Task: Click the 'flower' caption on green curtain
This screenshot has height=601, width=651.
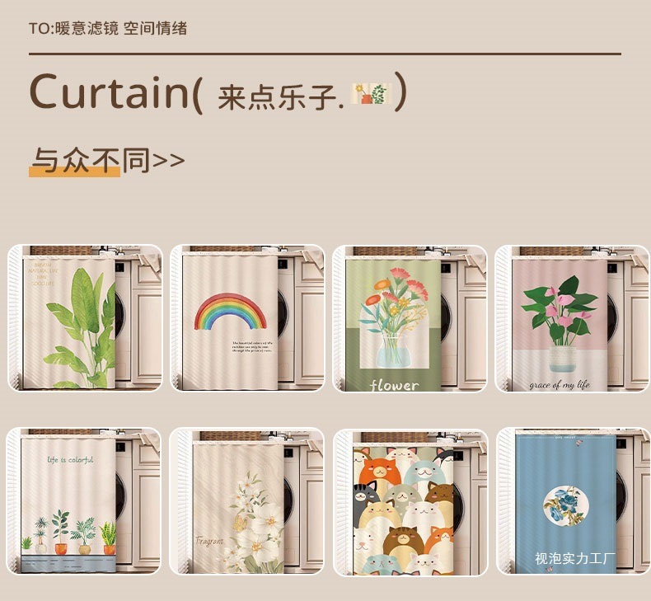Action: [395, 385]
